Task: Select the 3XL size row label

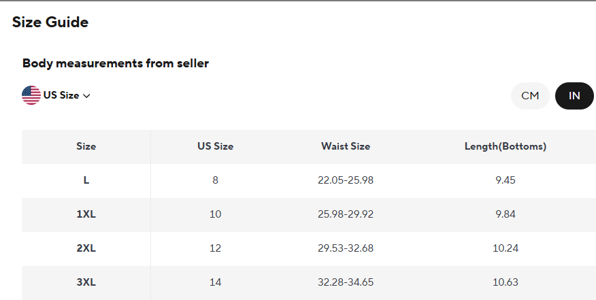Action: tap(86, 282)
